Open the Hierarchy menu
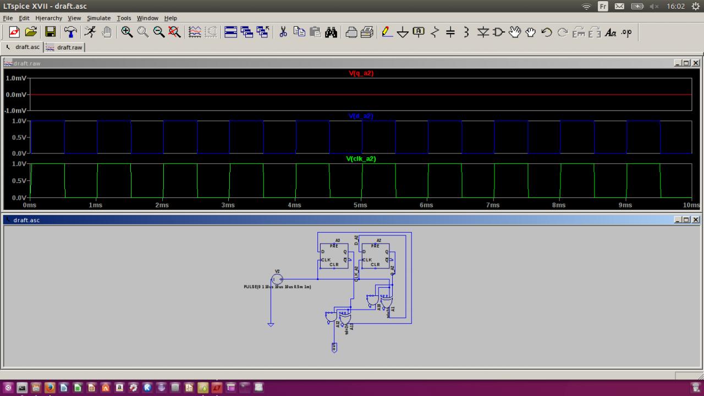Screen dimensions: 704x396 (x=48, y=18)
